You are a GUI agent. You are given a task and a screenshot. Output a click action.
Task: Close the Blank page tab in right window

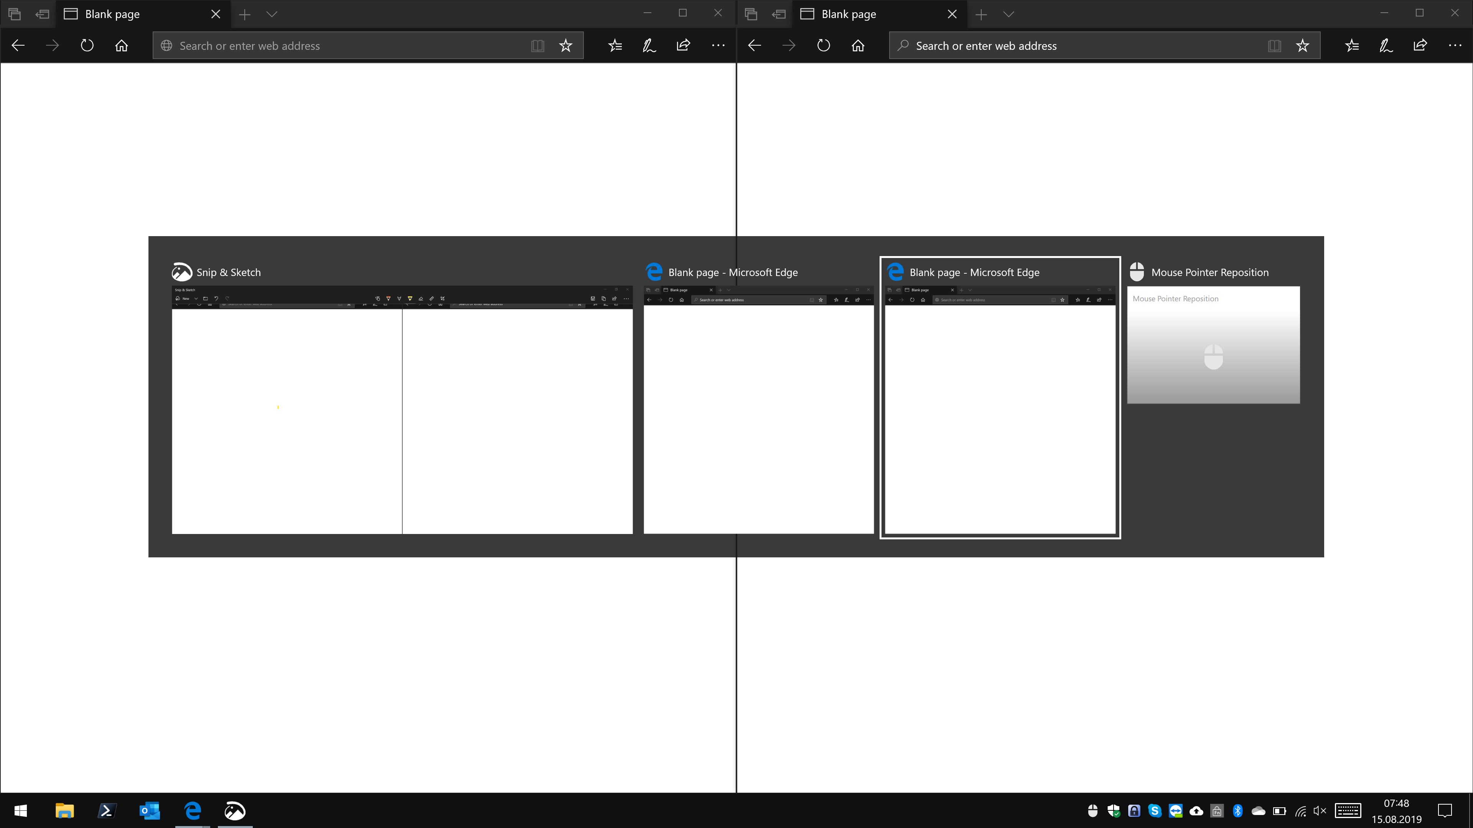(952, 14)
